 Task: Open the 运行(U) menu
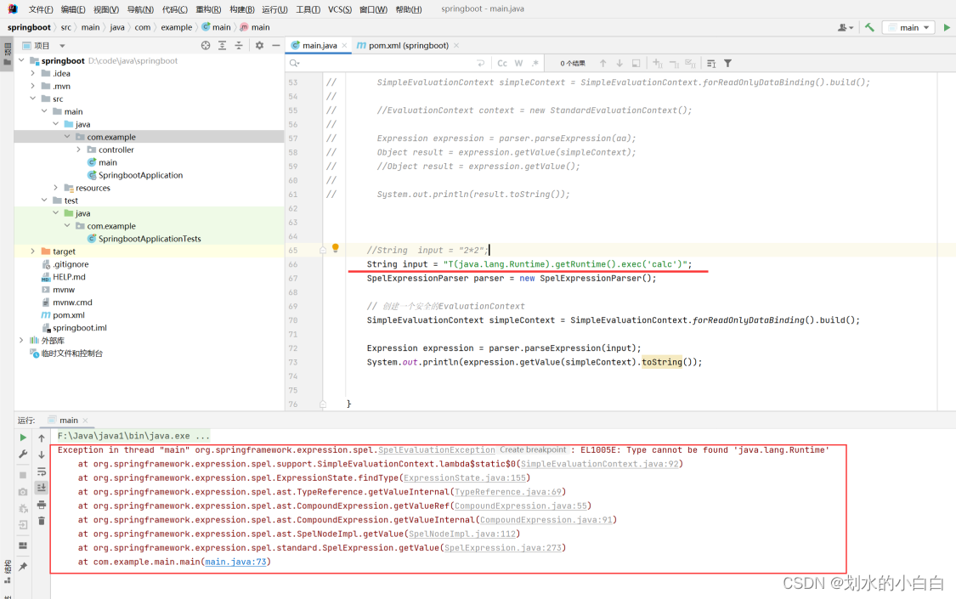pos(274,9)
